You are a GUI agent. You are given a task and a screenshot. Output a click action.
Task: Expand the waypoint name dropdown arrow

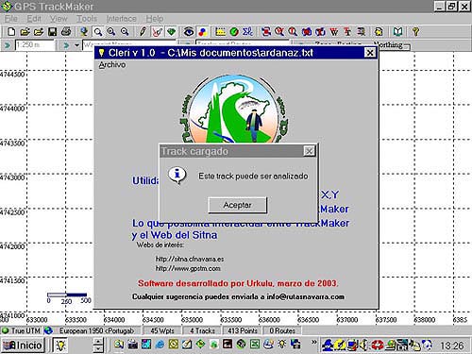76,45
